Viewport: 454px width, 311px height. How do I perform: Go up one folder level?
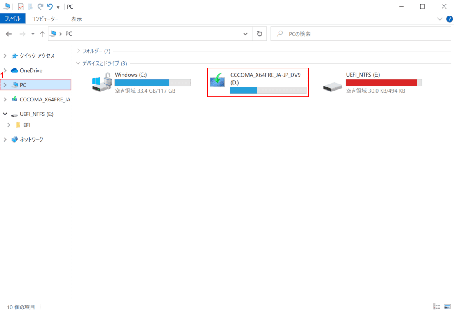(42, 34)
